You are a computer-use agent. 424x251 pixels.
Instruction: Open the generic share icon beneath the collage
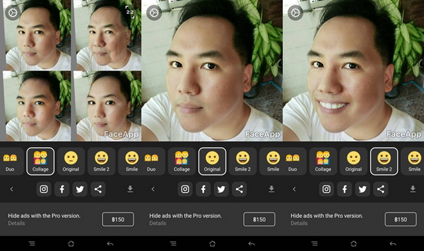(x=98, y=189)
